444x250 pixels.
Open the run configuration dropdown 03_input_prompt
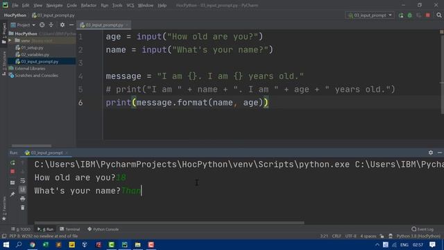tap(370, 15)
